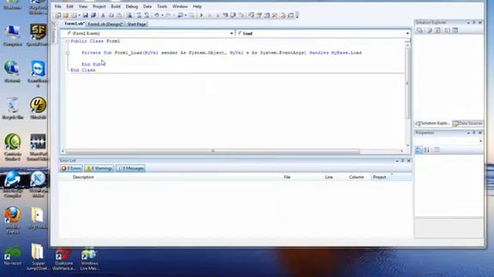Screen dimensions: 494x277
Task: Open the Toolbox via hammer-wrench icon
Action: tap(275, 15)
